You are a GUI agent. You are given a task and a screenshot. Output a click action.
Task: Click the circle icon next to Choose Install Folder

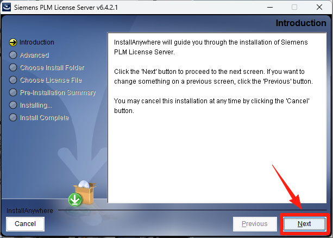(13, 67)
